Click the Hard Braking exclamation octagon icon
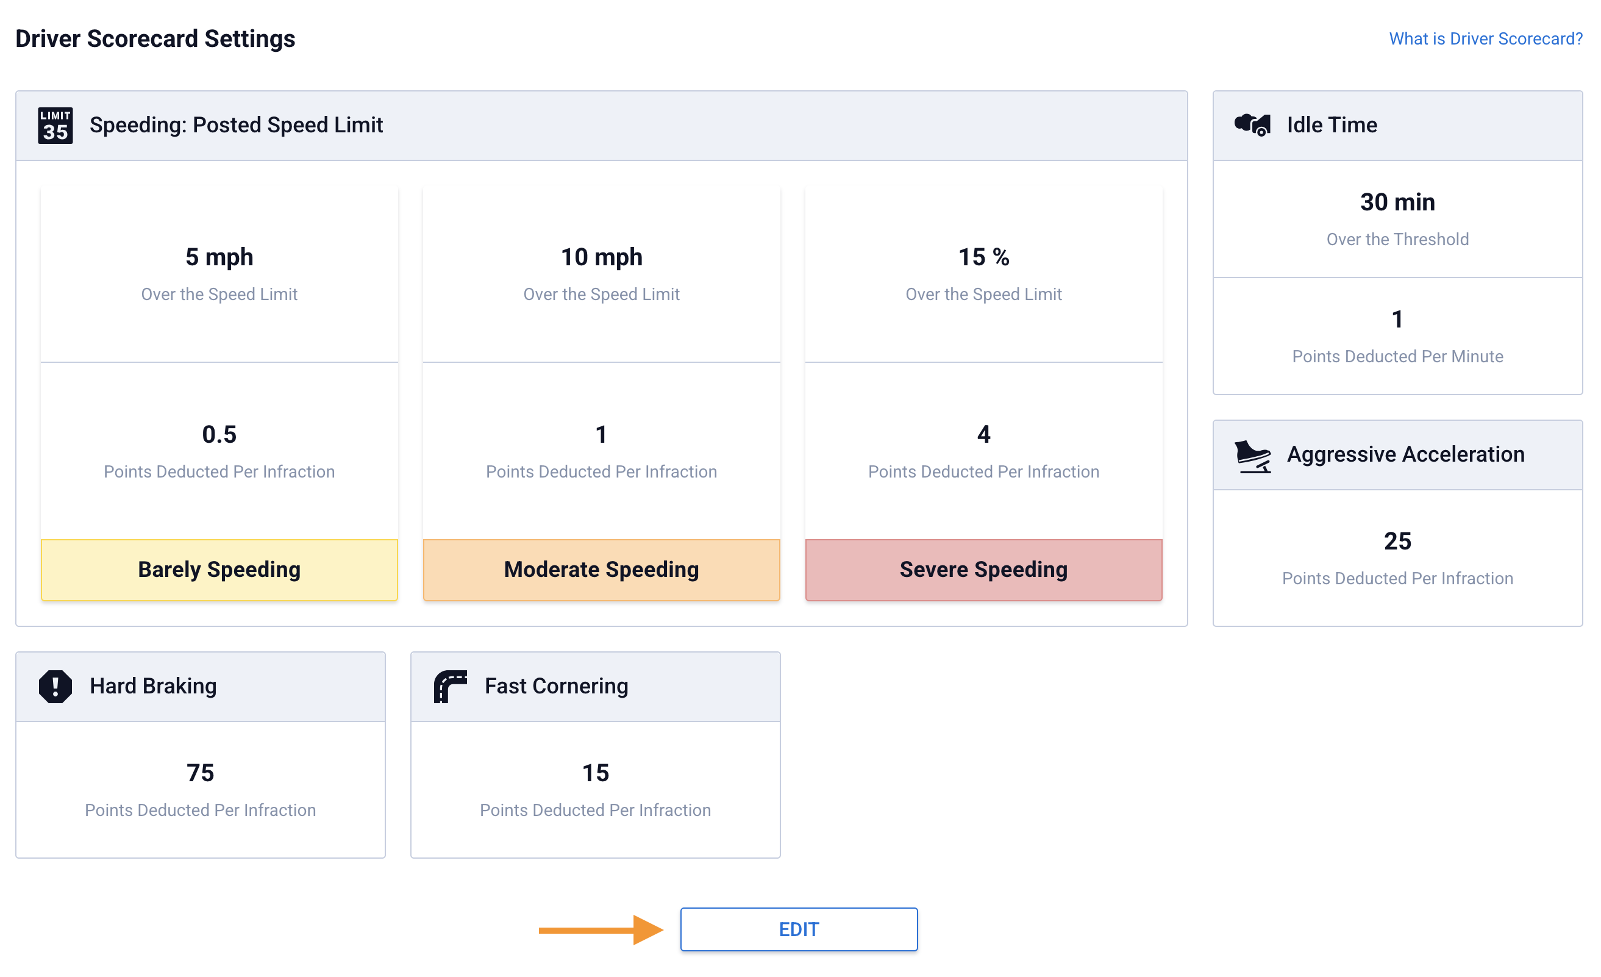 pos(55,687)
